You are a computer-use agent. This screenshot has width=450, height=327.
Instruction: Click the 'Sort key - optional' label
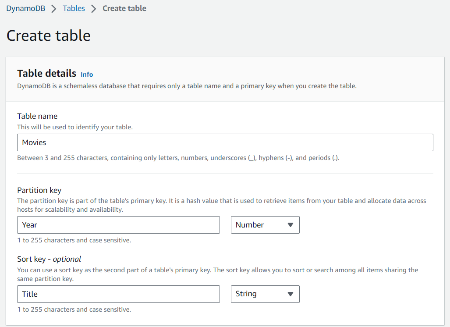[x=49, y=259]
